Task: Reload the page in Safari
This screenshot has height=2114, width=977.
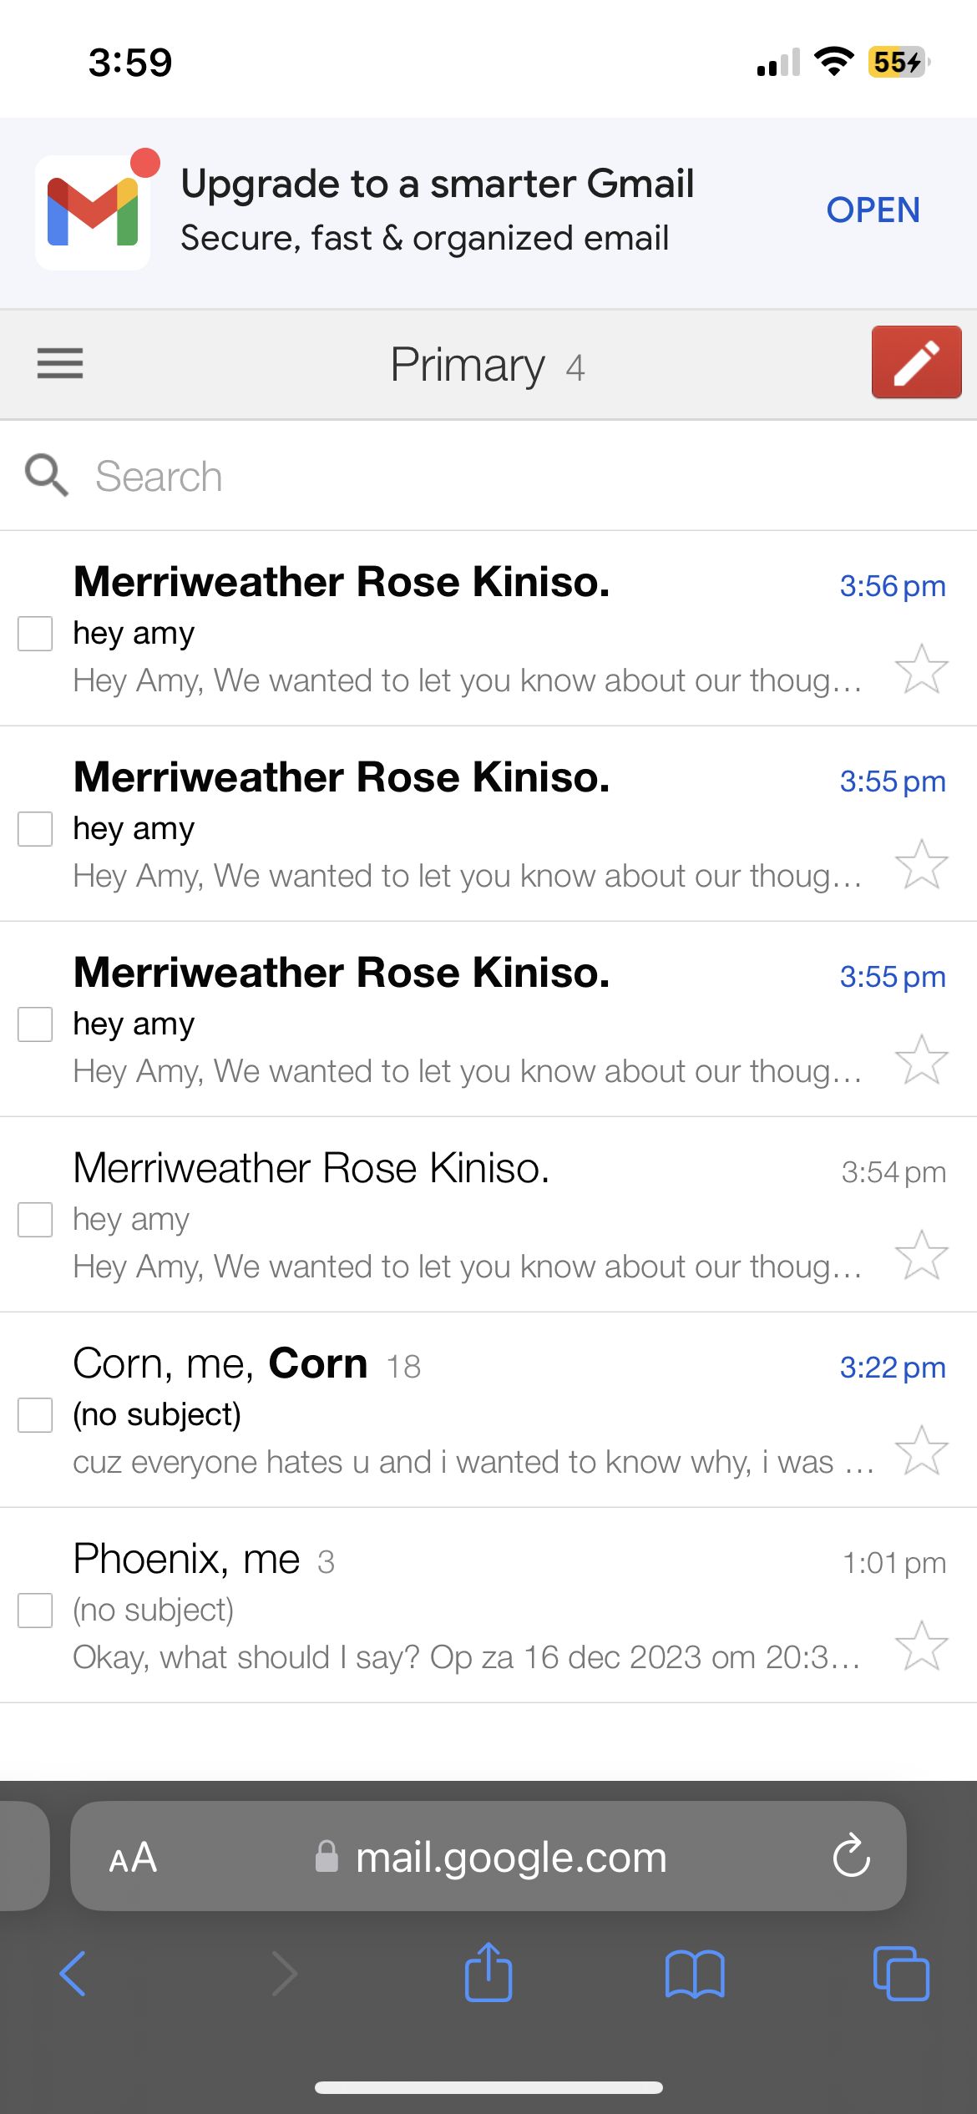Action: (851, 1856)
